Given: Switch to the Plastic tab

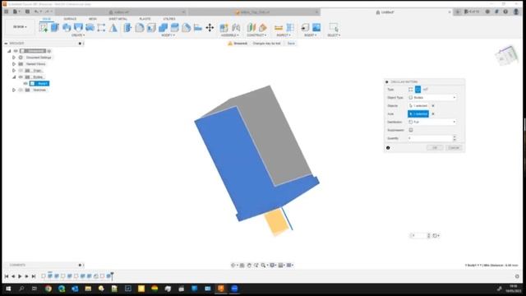Looking at the screenshot, I should click(145, 19).
